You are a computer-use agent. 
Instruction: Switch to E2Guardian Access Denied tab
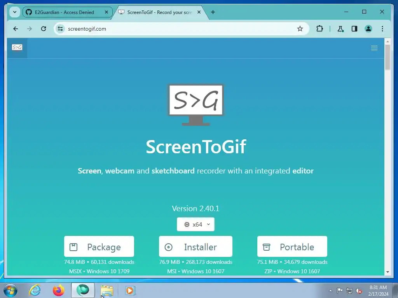click(x=64, y=12)
